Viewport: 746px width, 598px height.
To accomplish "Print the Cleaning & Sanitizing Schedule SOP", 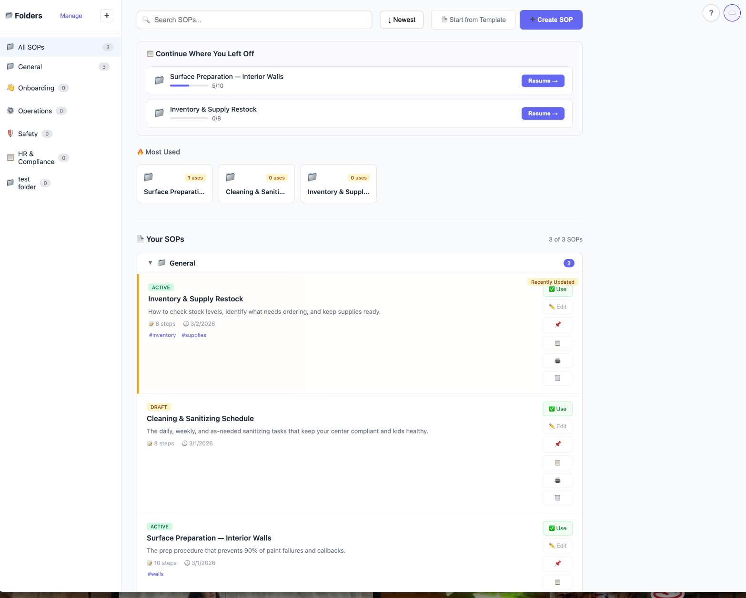I will (x=557, y=481).
